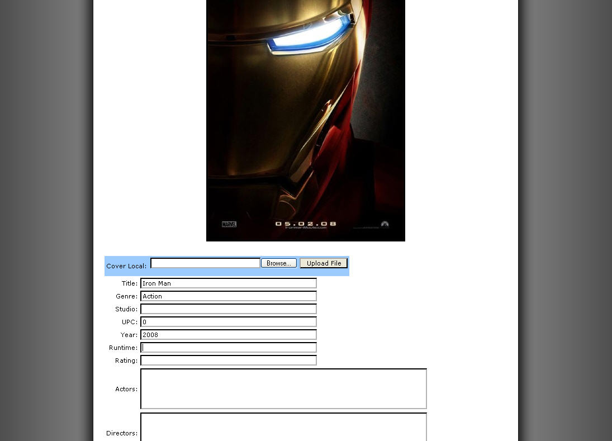The image size is (612, 441).
Task: Click the "UPC:" label text
Action: tap(130, 322)
